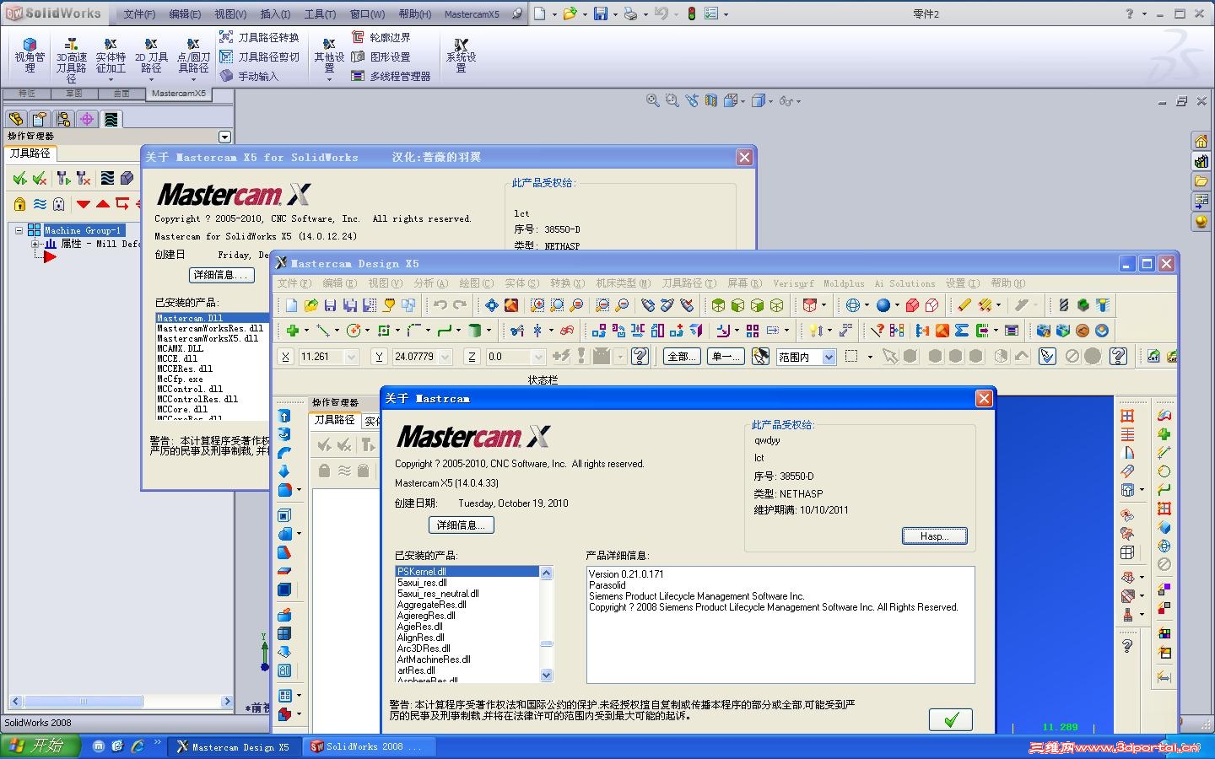Click the SolidWorks rebuild traffic light icon
The height and width of the screenshot is (759, 1215).
pos(691,13)
